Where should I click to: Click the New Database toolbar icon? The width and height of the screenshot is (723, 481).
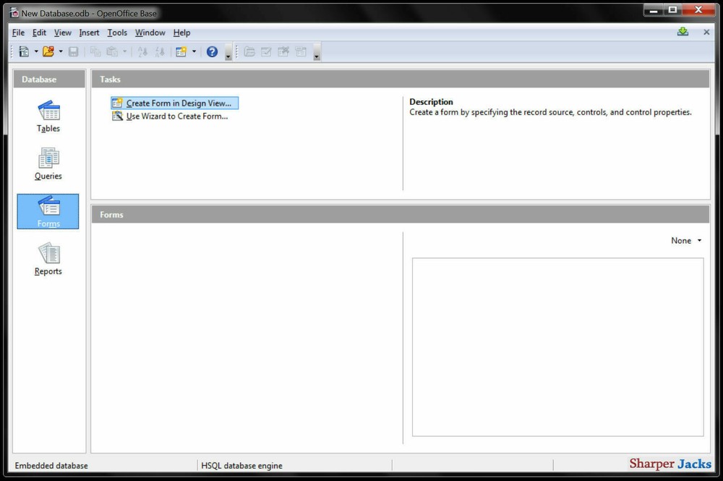pyautogui.click(x=24, y=51)
